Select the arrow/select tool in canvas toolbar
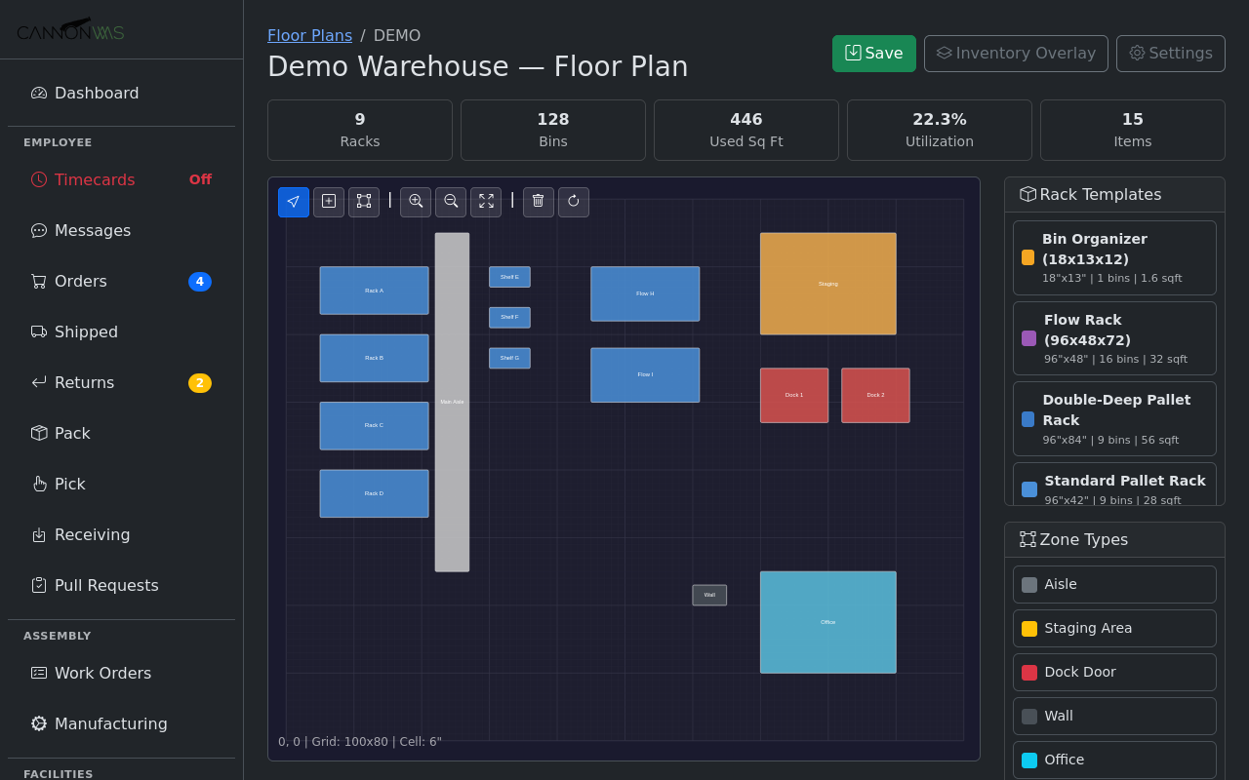The image size is (1249, 780). tap(294, 202)
